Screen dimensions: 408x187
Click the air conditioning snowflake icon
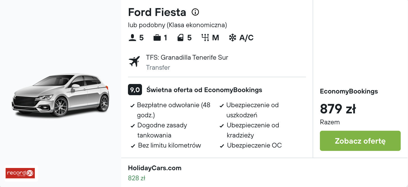click(233, 38)
